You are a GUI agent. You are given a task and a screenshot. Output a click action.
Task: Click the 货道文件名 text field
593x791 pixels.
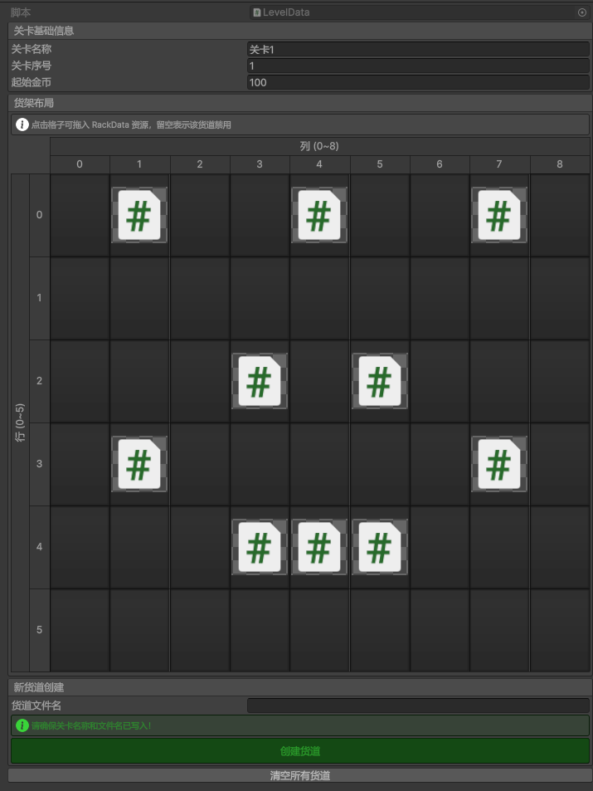pyautogui.click(x=418, y=706)
